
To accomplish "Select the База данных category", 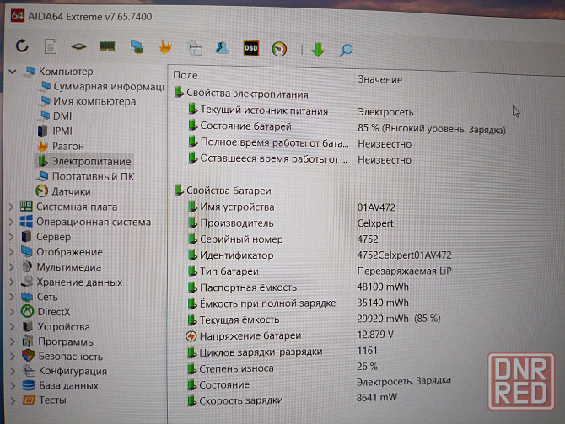I will click(x=60, y=385).
